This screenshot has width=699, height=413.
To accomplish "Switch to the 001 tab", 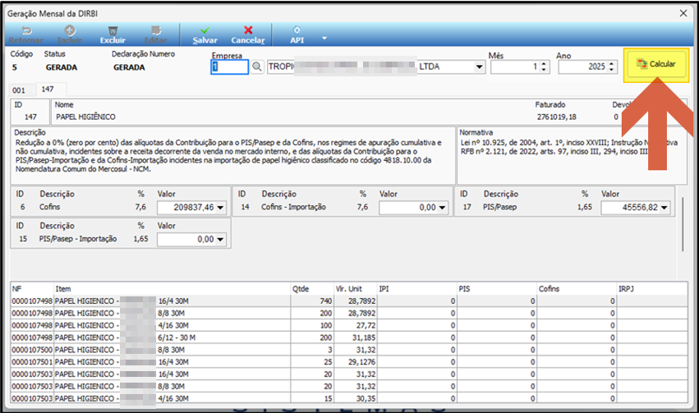I will (x=19, y=90).
